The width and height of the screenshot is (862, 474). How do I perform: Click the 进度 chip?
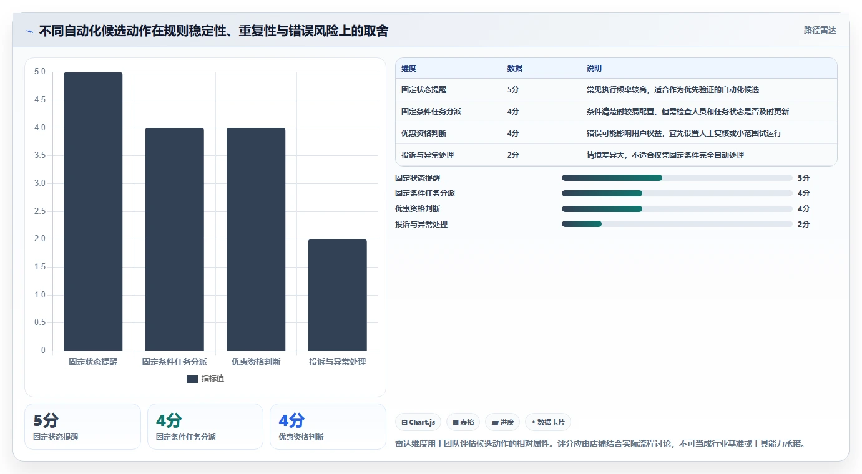[502, 422]
